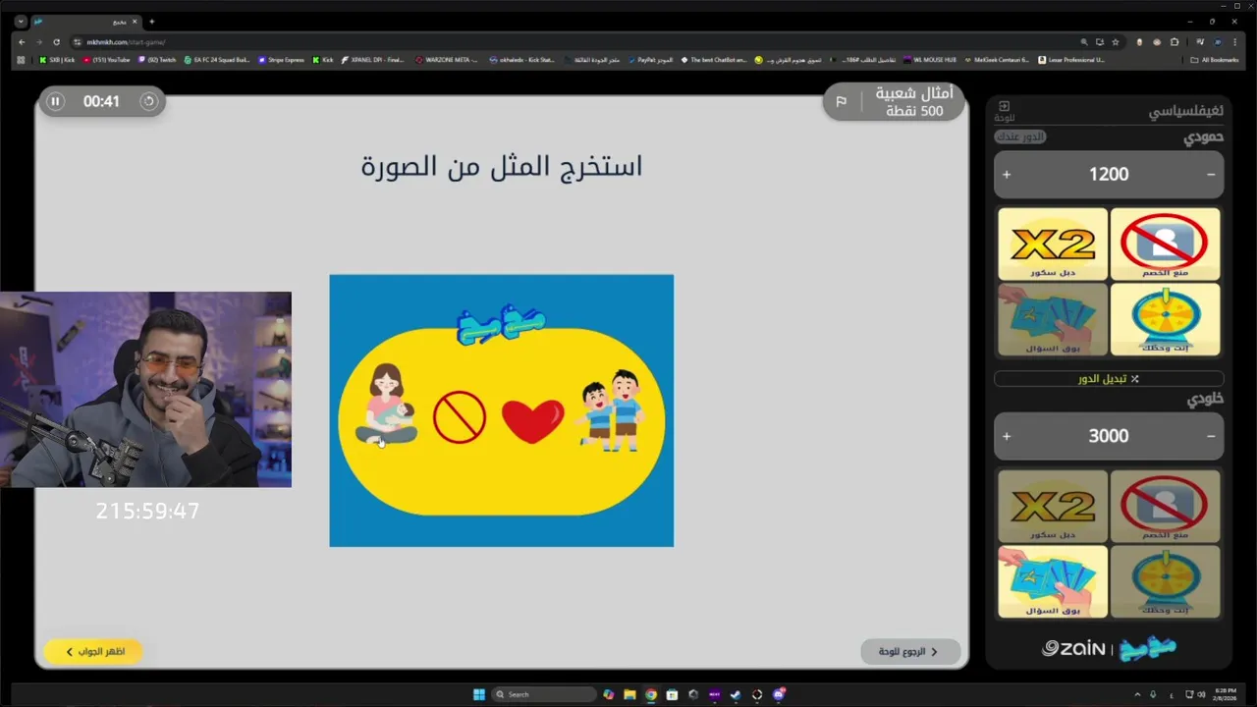The image size is (1257, 707).
Task: Use حمودي's إنت وحظك spin wheel card
Action: (1165, 319)
